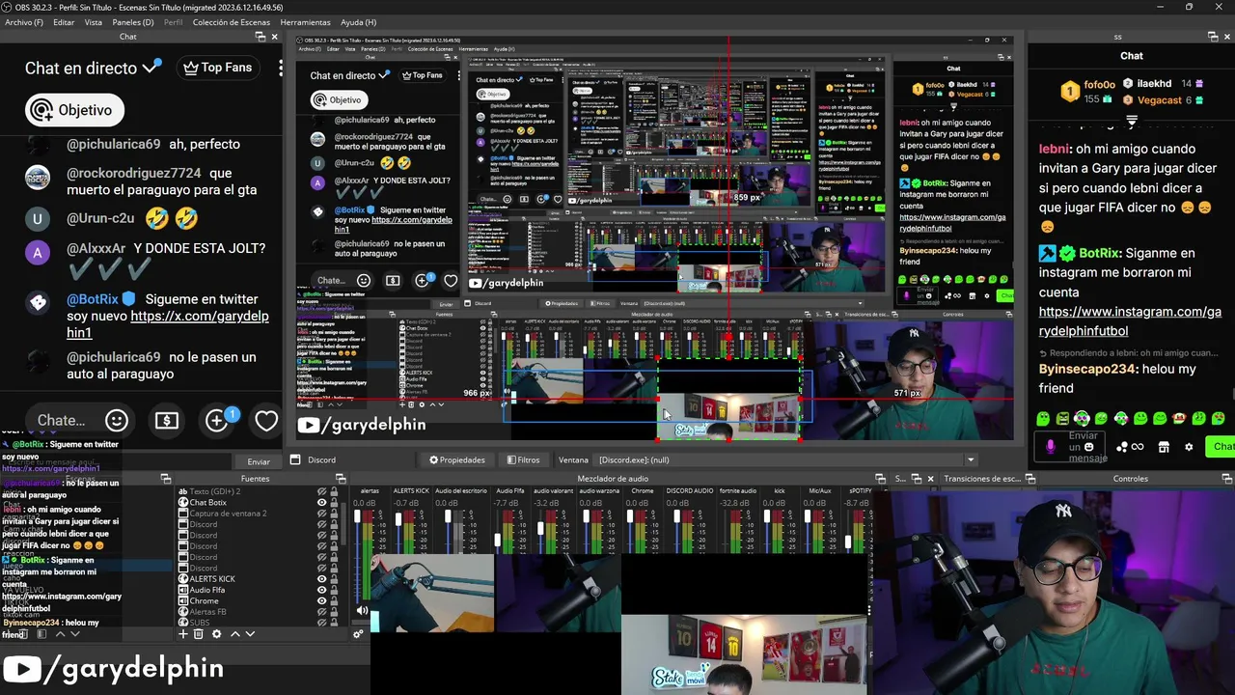1235x695 pixels.
Task: Open Herramientas menu
Action: pos(305,22)
